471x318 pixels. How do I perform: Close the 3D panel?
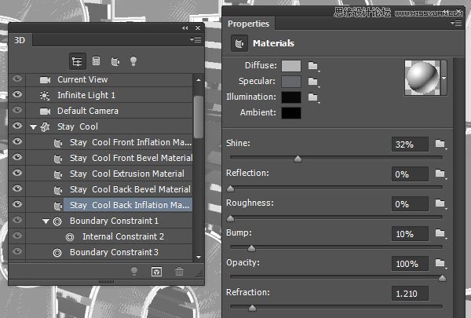pyautogui.click(x=198, y=28)
